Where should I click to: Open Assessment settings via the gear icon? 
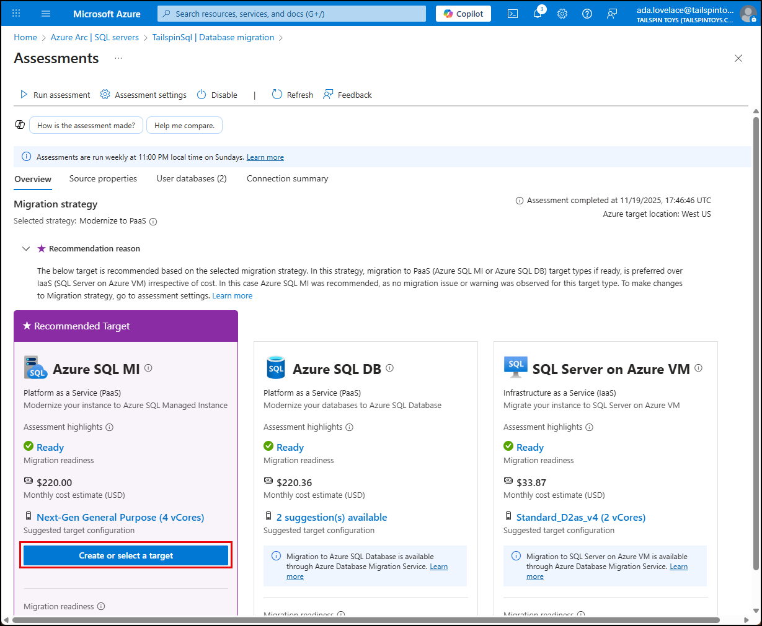(104, 94)
